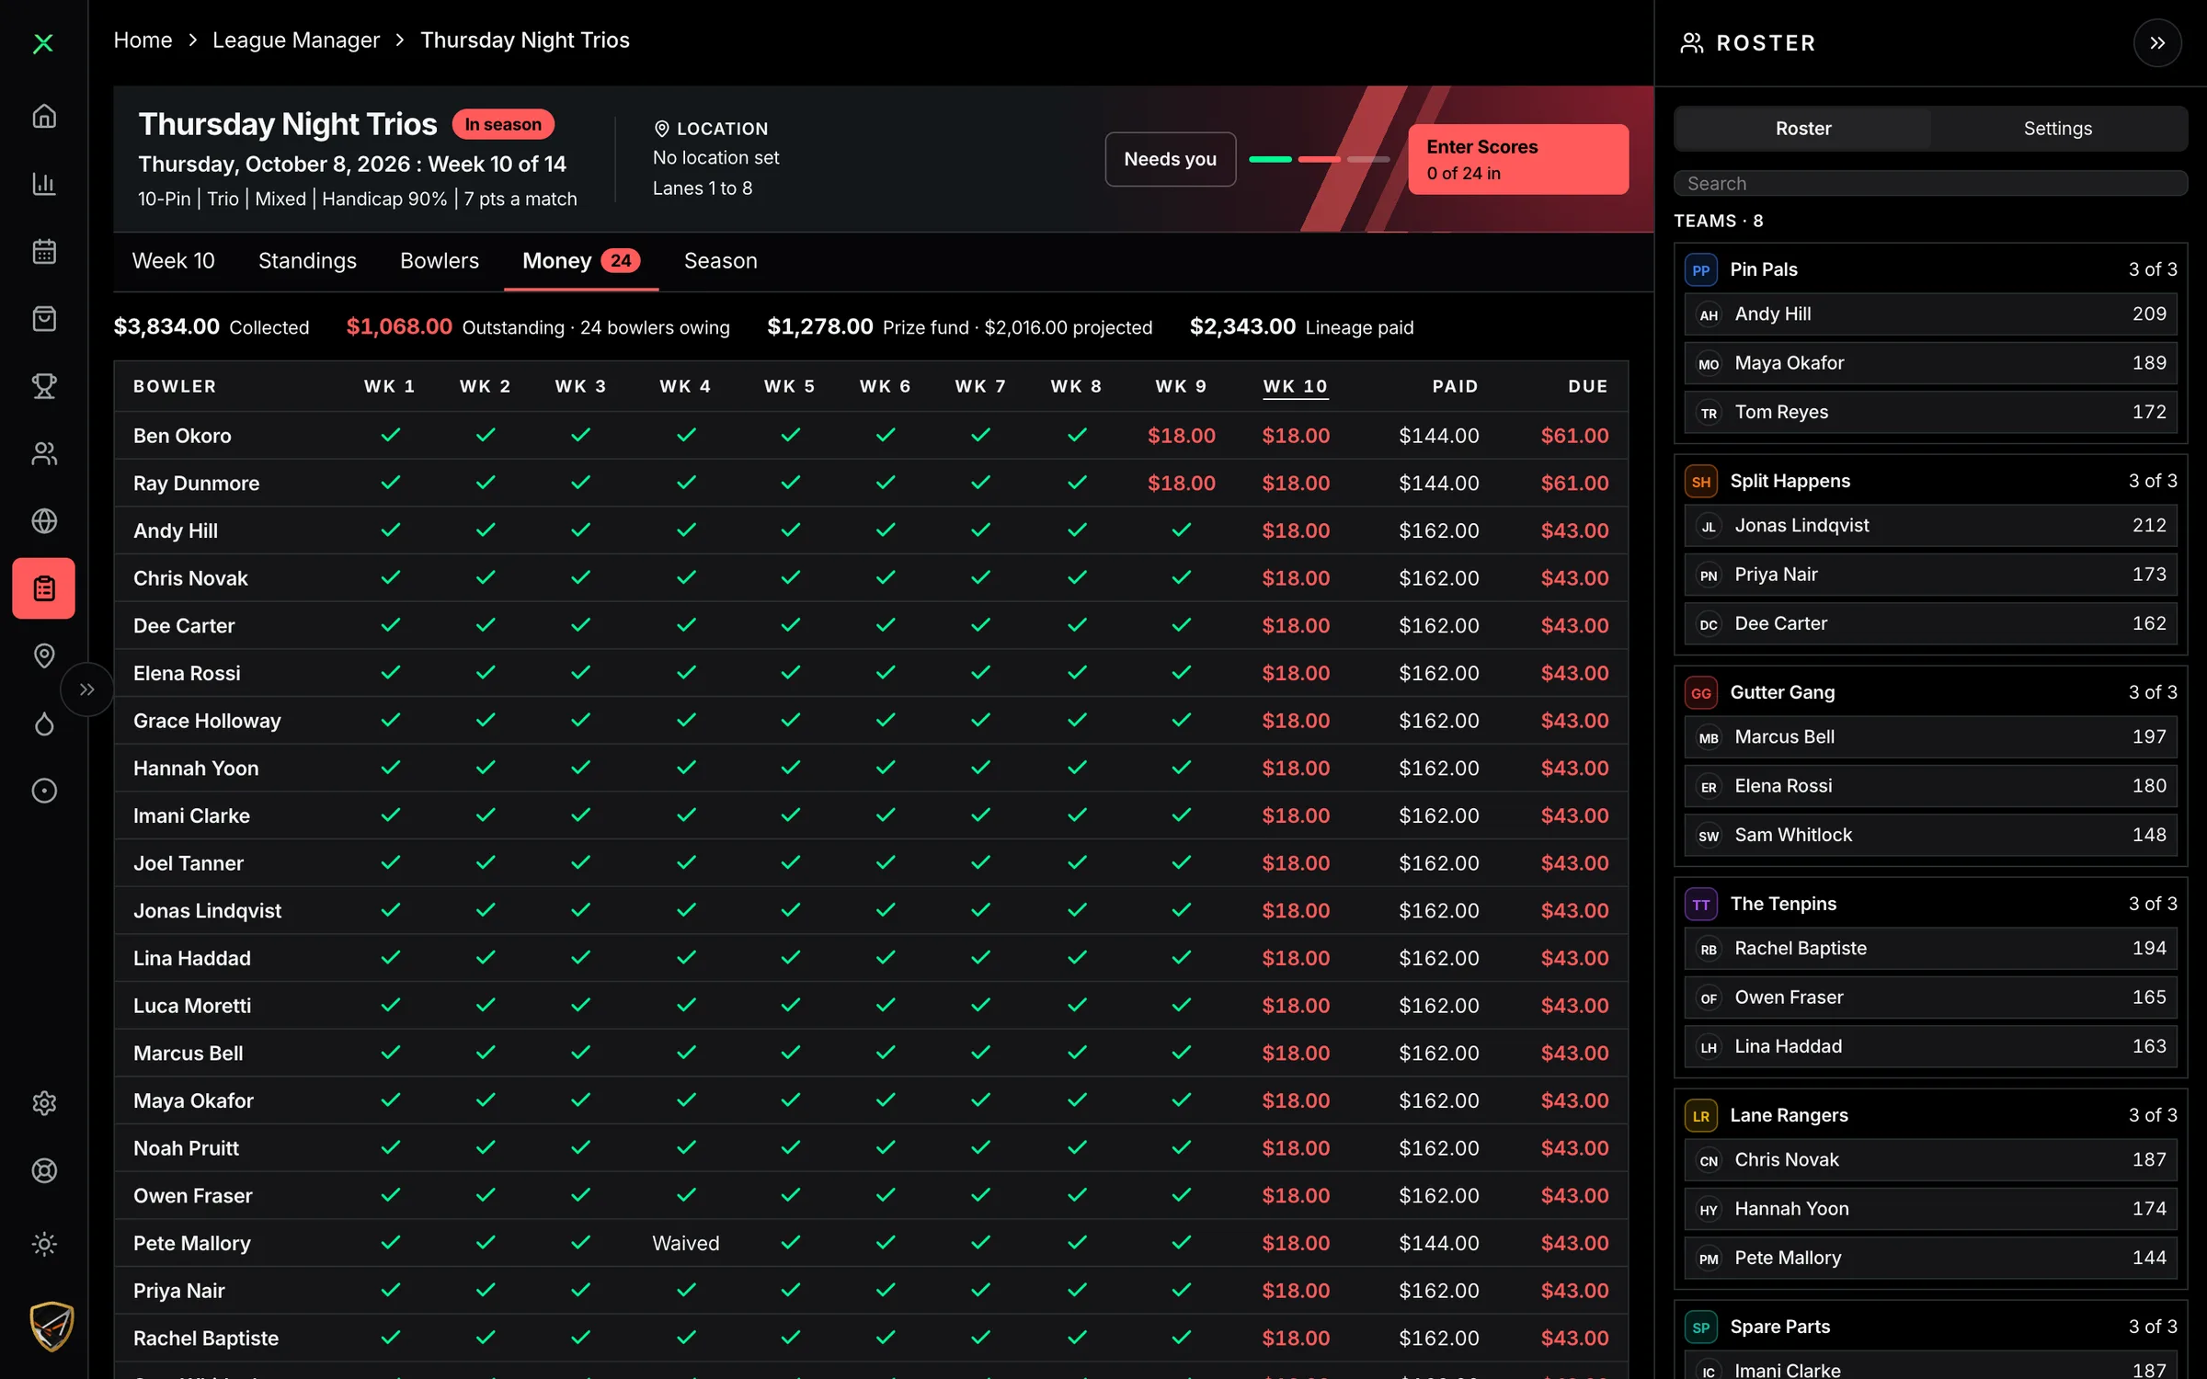Screen dimensions: 2207x1379
Task: Click the Needs you button
Action: coord(1170,159)
